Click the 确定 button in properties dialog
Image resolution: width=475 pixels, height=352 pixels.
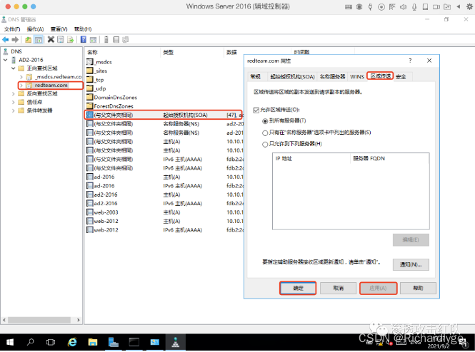click(x=298, y=289)
